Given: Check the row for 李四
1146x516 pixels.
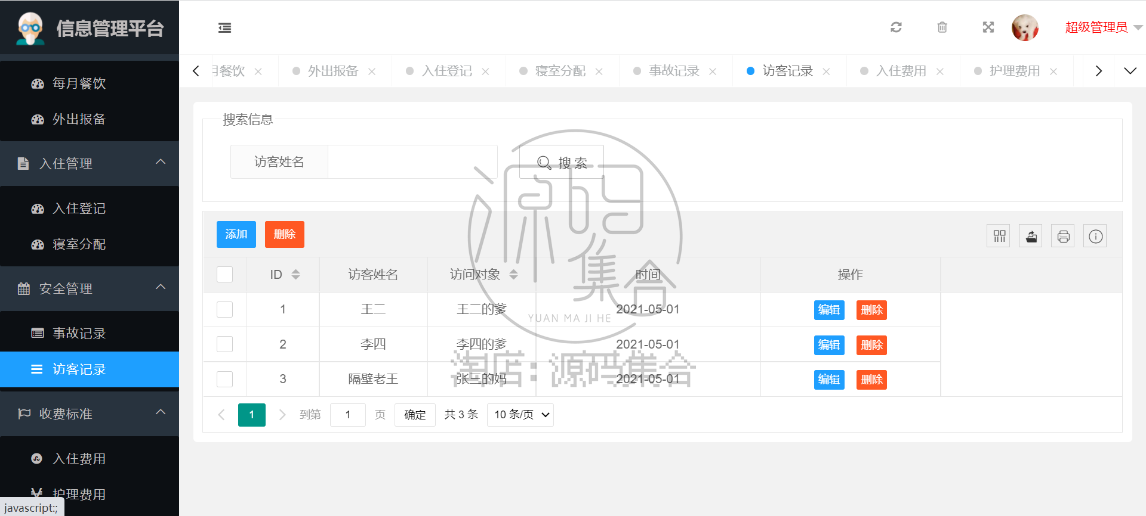Looking at the screenshot, I should 224,344.
